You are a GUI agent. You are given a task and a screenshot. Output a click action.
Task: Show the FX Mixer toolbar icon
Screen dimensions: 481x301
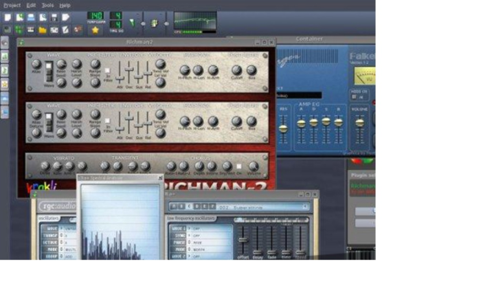(54, 30)
